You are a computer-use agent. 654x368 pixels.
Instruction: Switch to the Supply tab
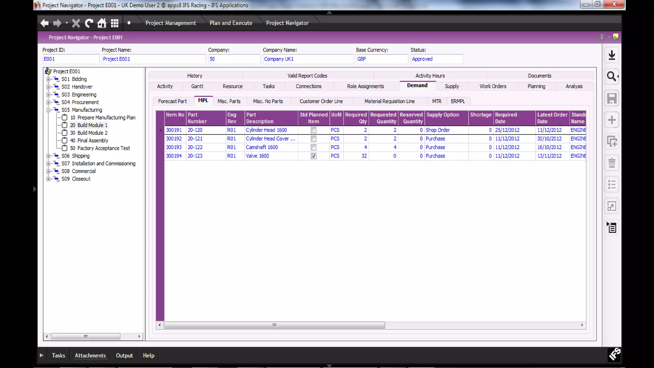pos(452,86)
